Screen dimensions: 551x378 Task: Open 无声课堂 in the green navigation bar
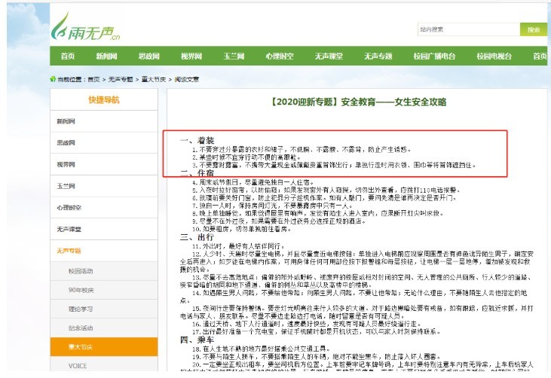click(x=328, y=56)
